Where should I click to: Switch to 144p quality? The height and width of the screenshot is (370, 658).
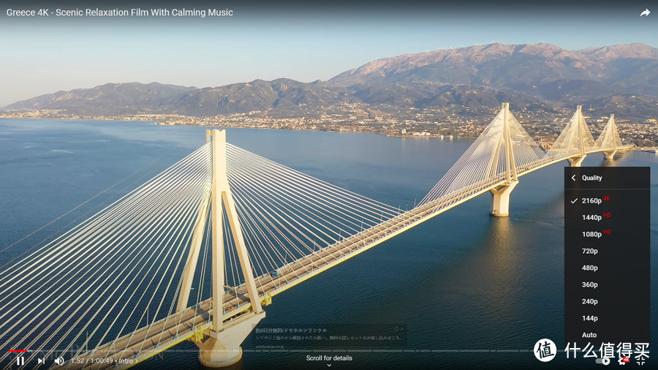pyautogui.click(x=608, y=318)
